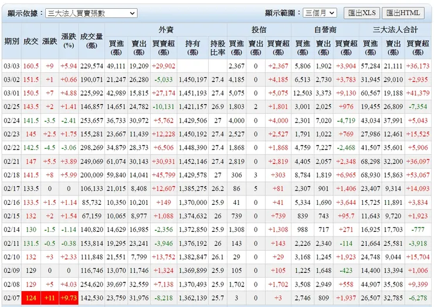This screenshot has width=434, height=307.
Task: Click the +41,379 total net buy cell
Action: click(418, 93)
